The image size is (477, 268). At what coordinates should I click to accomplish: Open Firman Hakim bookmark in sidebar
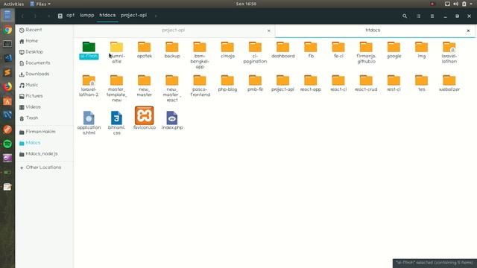coord(44,132)
